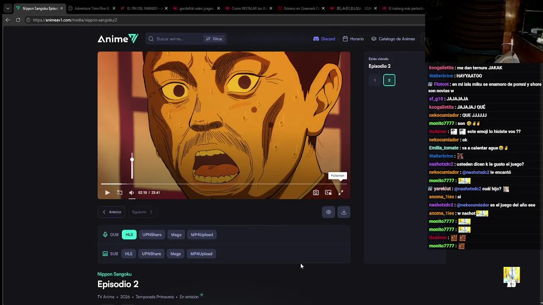This screenshot has height=305, width=543.
Task: Click chat username Emilia_tomate
Action: 444,148
